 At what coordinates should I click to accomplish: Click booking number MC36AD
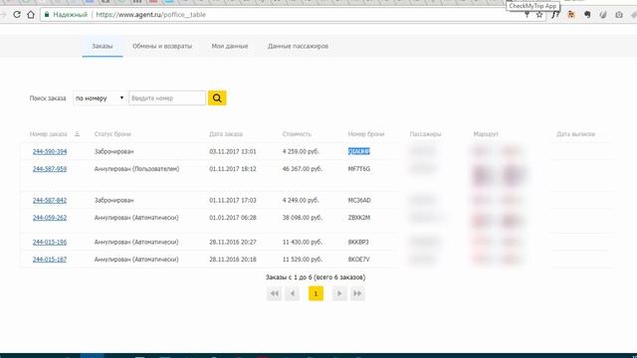[x=359, y=200]
